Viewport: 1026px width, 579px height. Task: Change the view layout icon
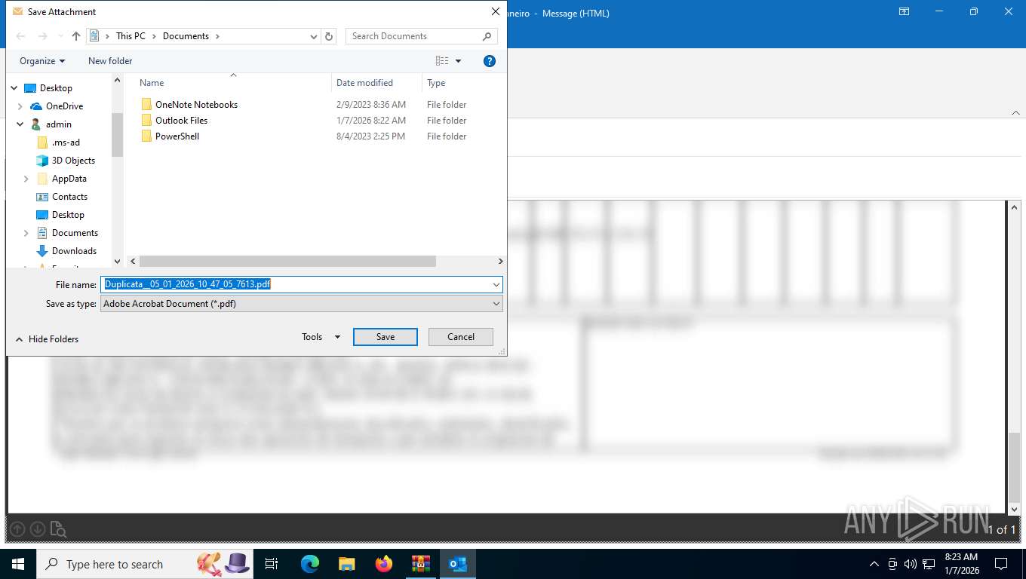[x=442, y=61]
